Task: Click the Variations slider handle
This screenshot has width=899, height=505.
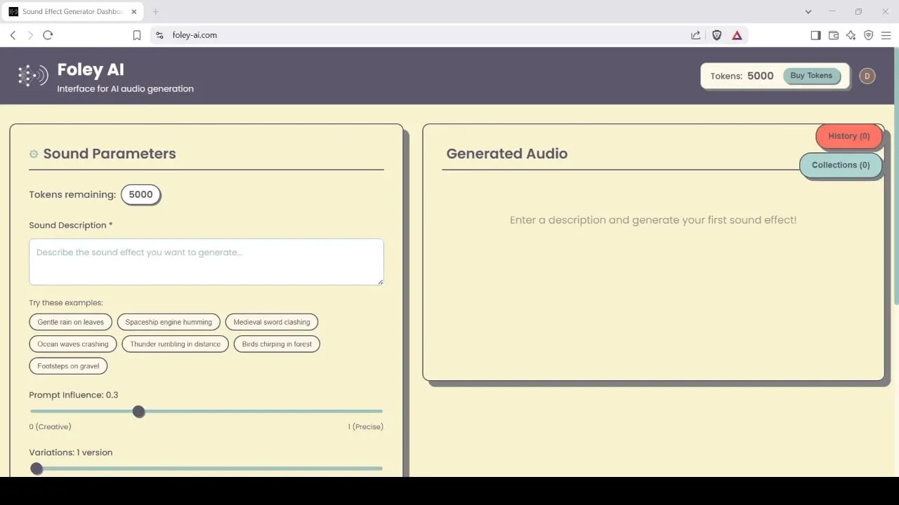Action: [x=37, y=469]
